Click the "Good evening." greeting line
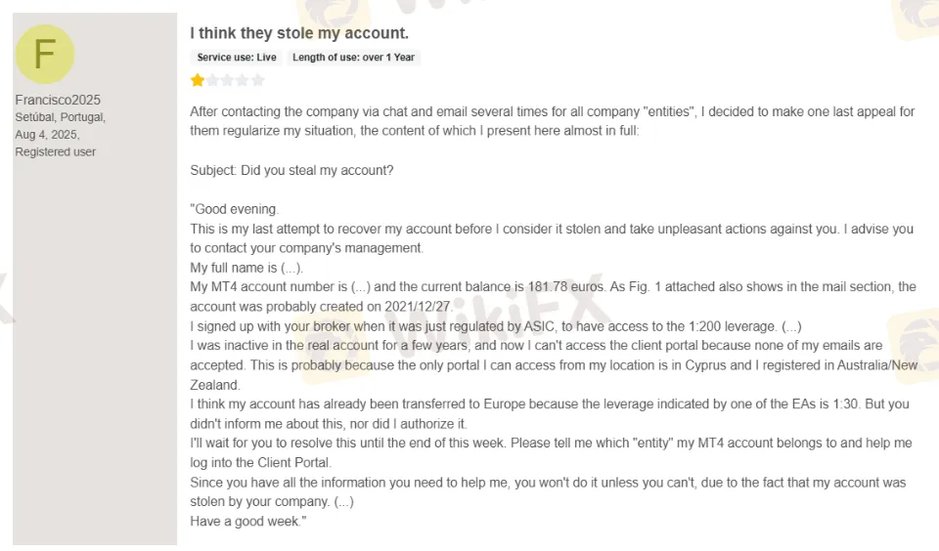939x551 pixels. [x=236, y=209]
